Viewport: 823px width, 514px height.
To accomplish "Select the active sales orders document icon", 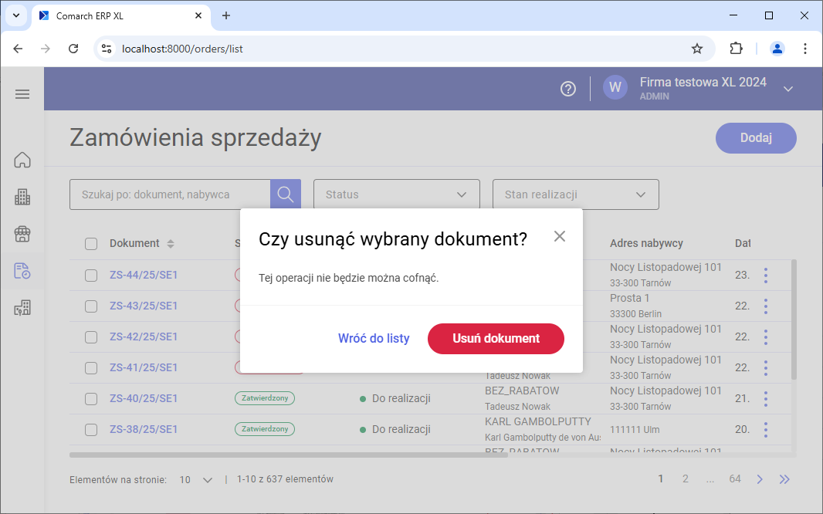I will pos(22,271).
